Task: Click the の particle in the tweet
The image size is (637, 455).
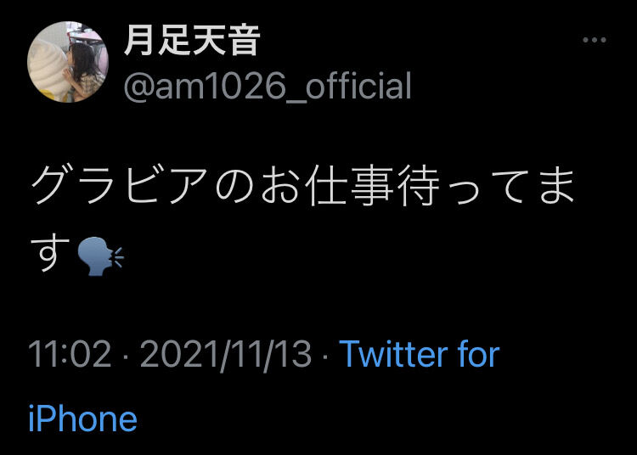Action: tap(234, 188)
